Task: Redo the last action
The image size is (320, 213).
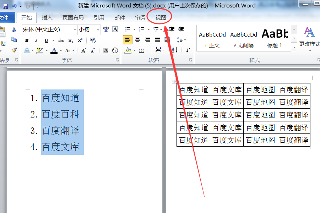Action: pyautogui.click(x=28, y=6)
